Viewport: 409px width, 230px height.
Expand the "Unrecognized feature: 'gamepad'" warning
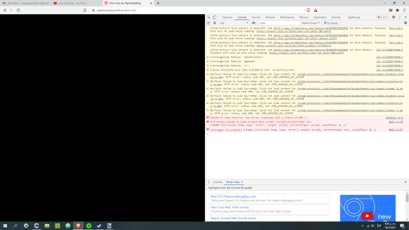[x=211, y=61]
